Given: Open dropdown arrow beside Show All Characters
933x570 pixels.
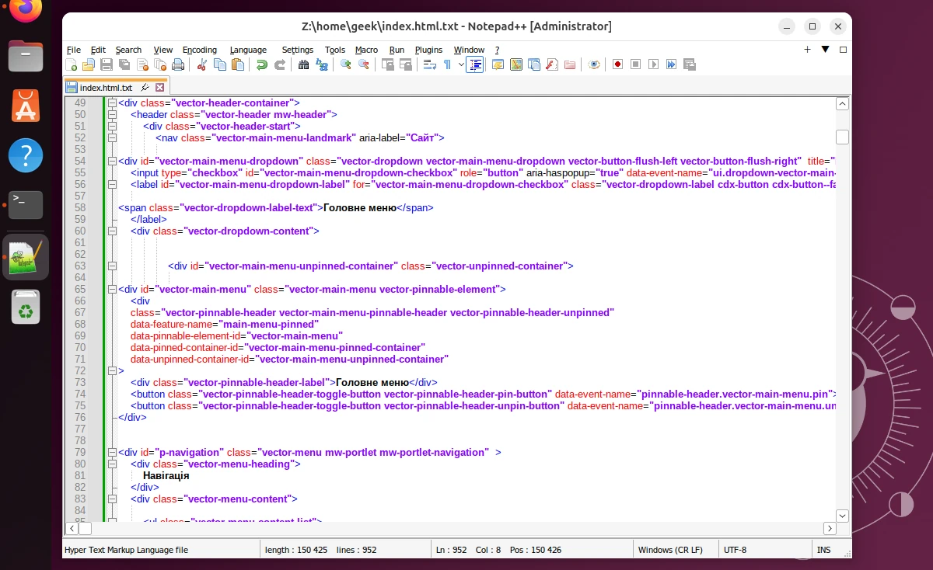Looking at the screenshot, I should (x=461, y=64).
